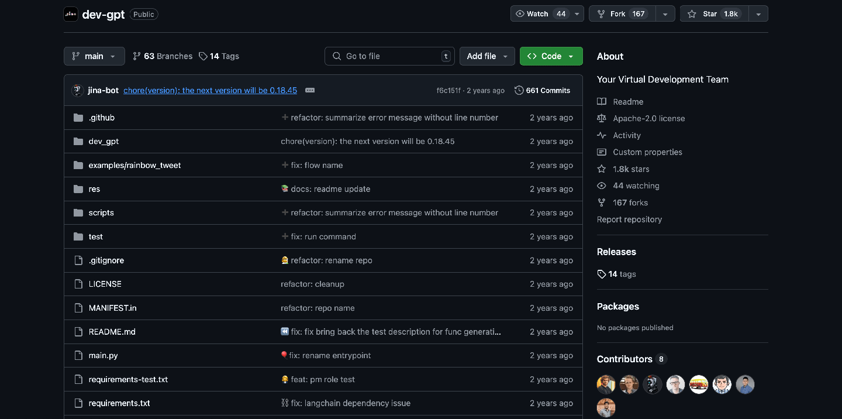Viewport: 842px width, 419px height.
Task: Open the latest chore(version) commit link
Action: [x=210, y=90]
